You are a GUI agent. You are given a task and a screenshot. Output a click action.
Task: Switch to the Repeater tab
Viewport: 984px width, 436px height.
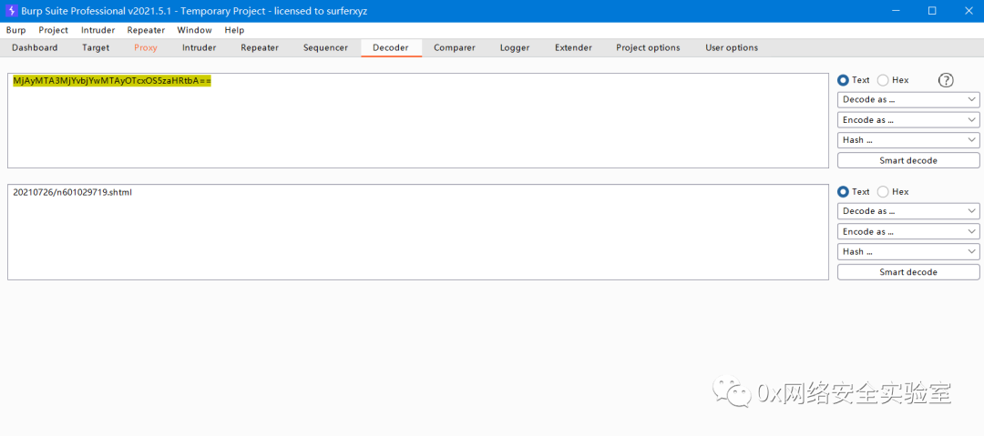[x=259, y=47]
